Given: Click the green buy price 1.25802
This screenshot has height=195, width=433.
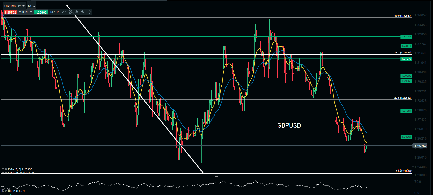Looking at the screenshot, I should pos(41,12).
